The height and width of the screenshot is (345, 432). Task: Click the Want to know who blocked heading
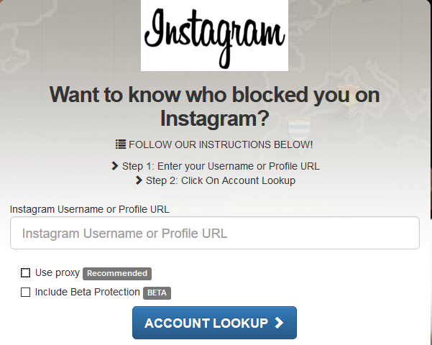[215, 106]
